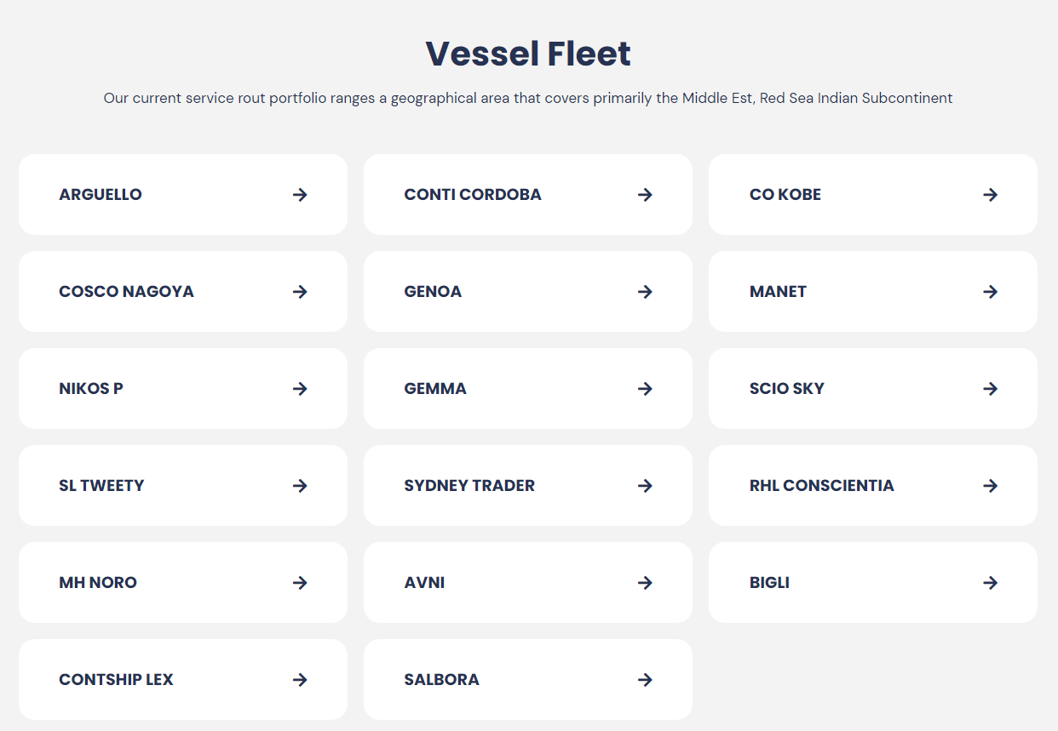Click the arrow icon on CONTSHIP LEX card
Viewport: 1058px width, 731px height.
pyautogui.click(x=300, y=680)
